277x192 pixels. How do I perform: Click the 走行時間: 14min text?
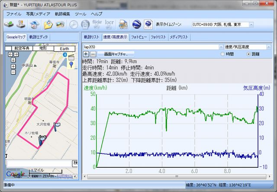pyautogui.click(x=100, y=68)
